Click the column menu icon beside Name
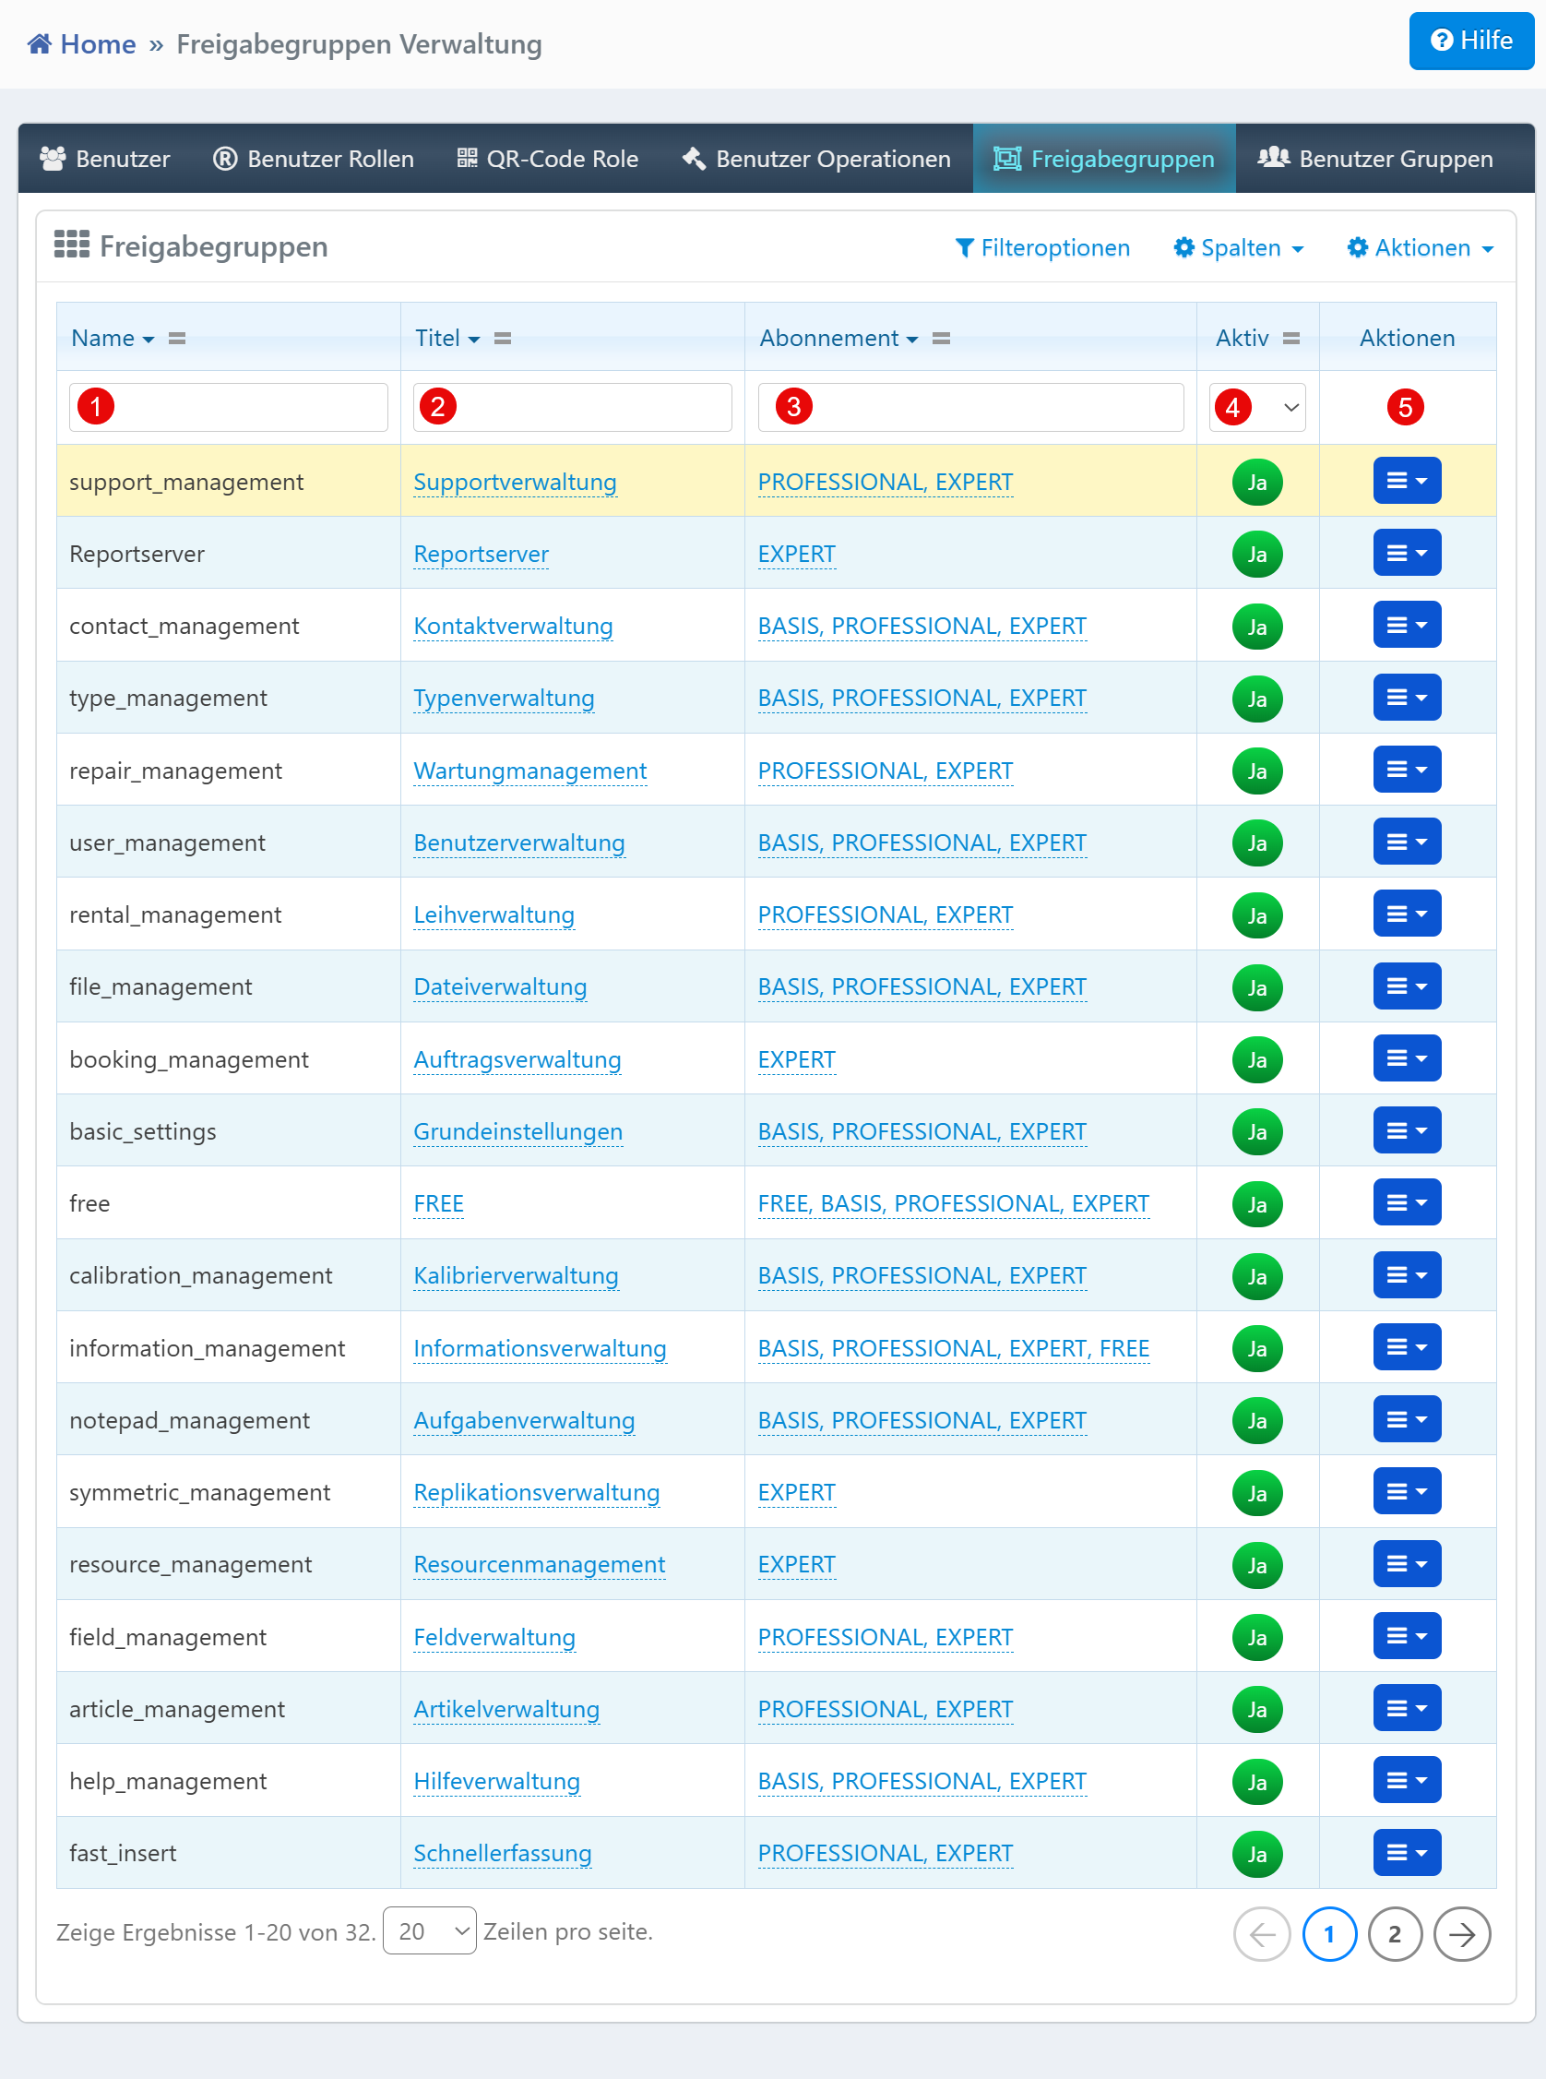This screenshot has height=2079, width=1546. pyautogui.click(x=177, y=339)
